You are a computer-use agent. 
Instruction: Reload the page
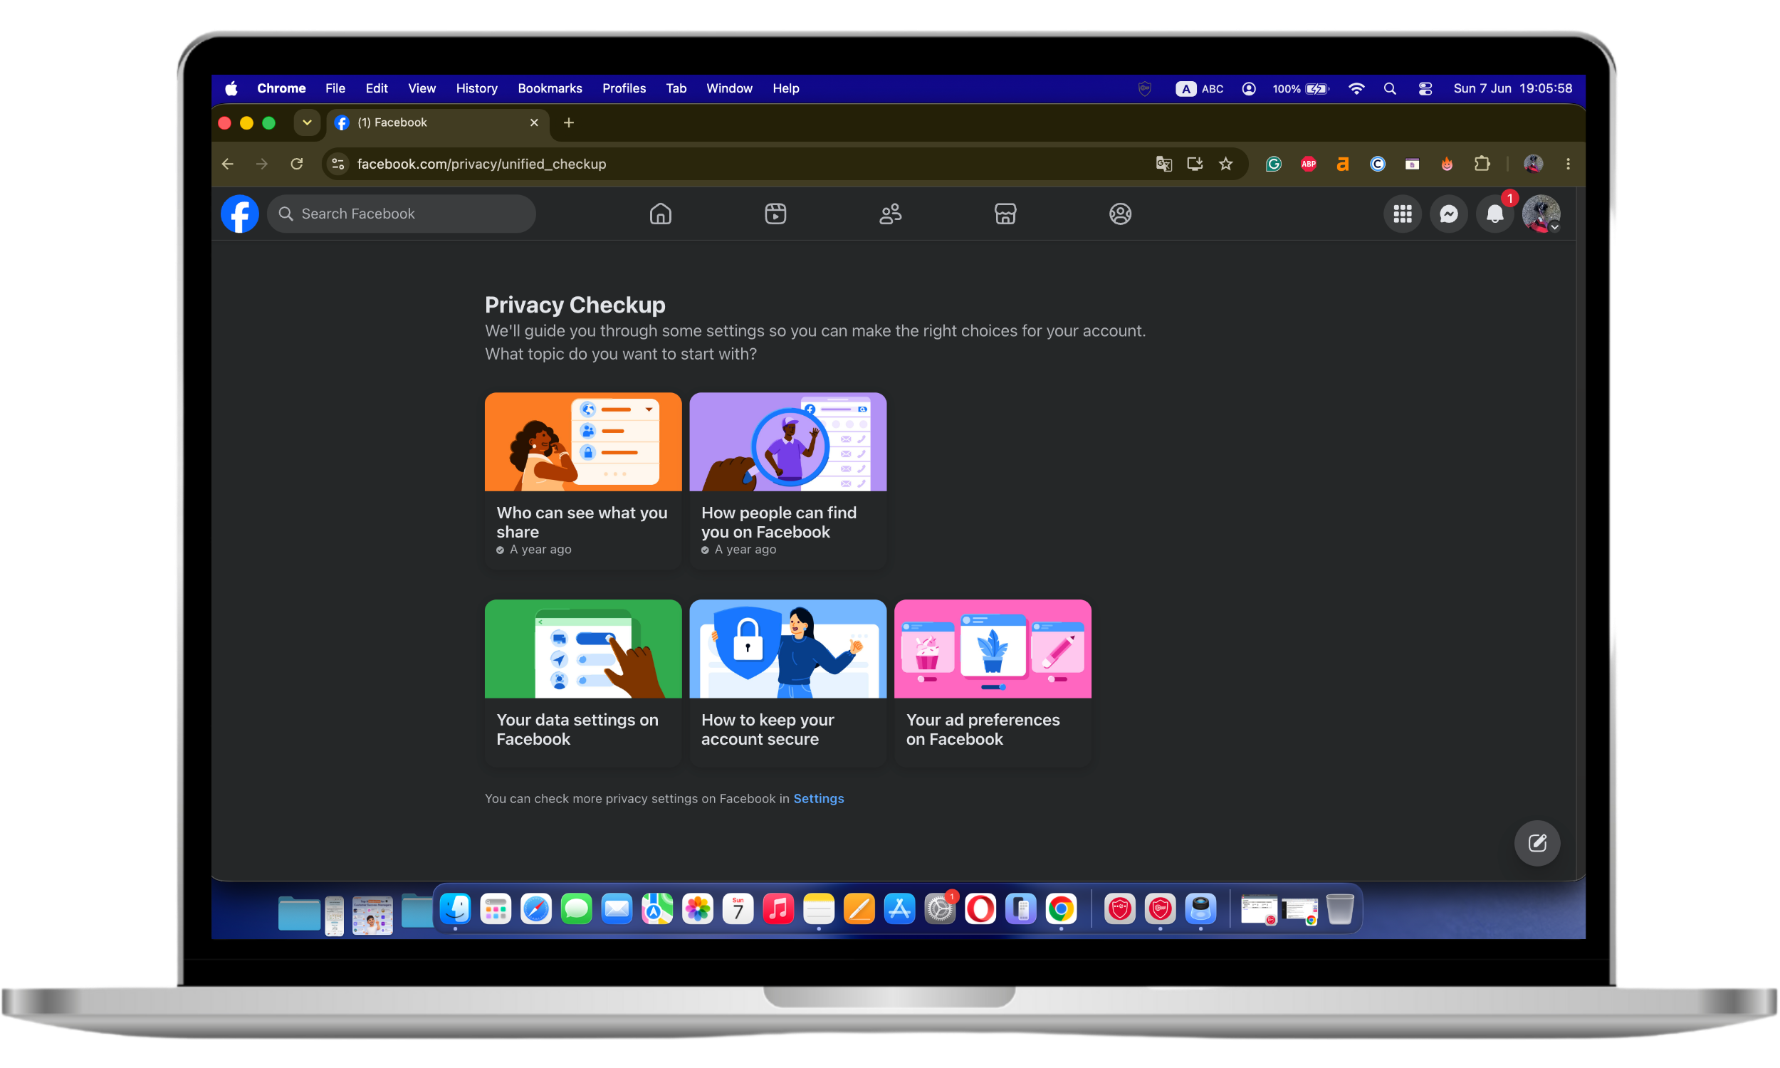coord(296,164)
